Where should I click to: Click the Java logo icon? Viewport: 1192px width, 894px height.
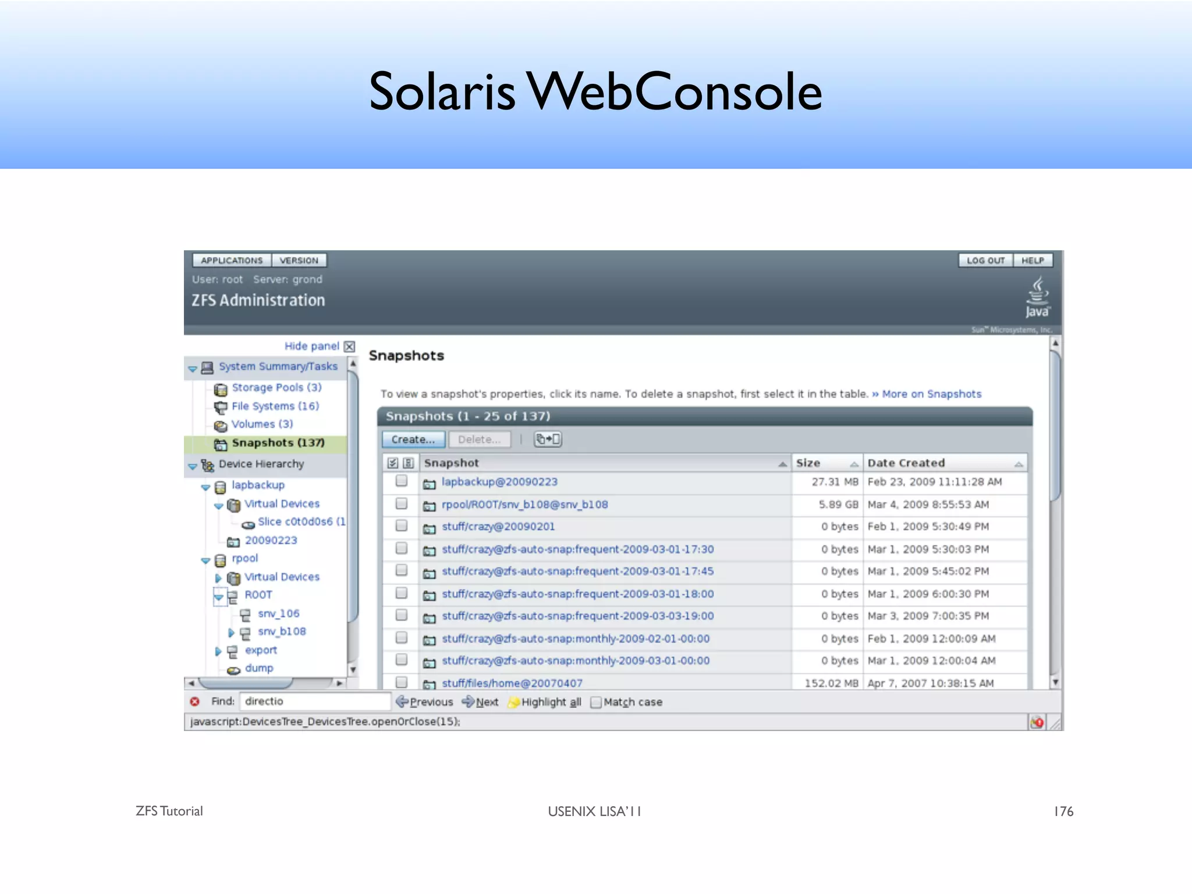1038,297
